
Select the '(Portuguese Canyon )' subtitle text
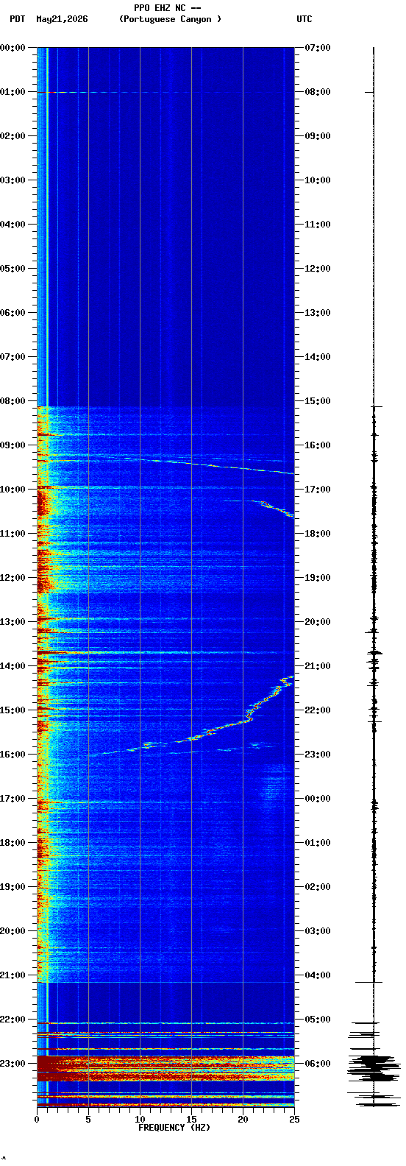170,19
